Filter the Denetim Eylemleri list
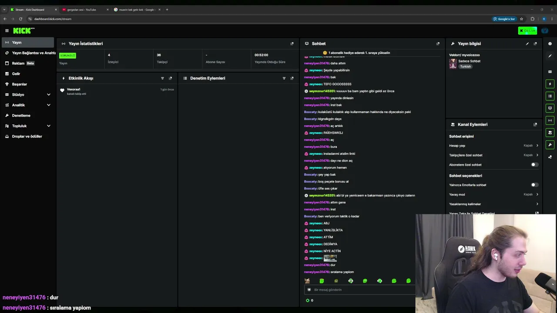 click(284, 78)
